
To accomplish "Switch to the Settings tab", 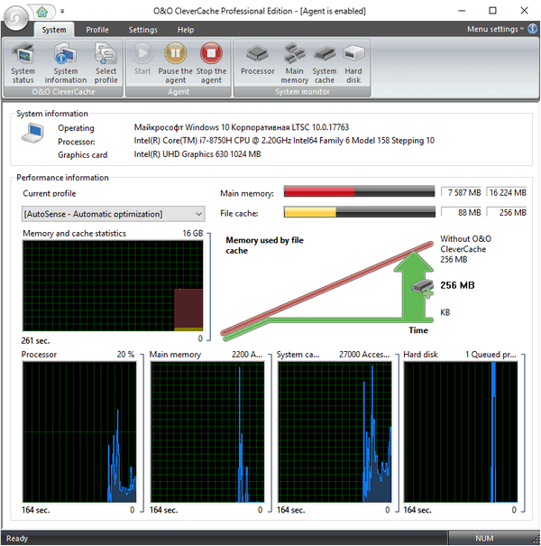I will coord(143,30).
